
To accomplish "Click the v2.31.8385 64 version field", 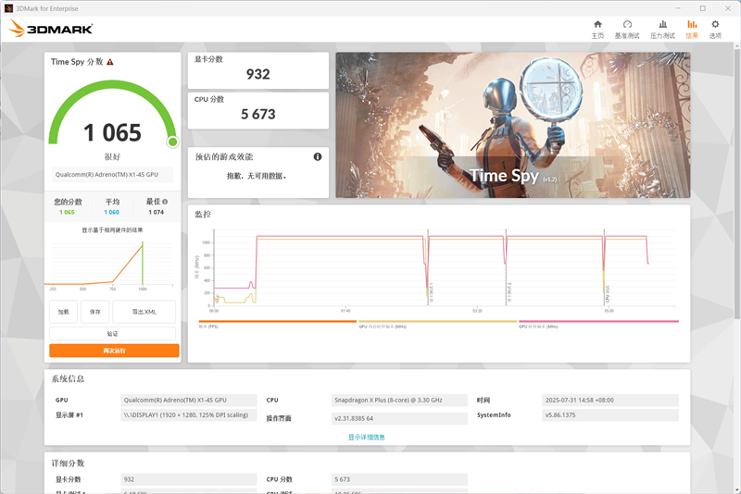I will point(399,418).
